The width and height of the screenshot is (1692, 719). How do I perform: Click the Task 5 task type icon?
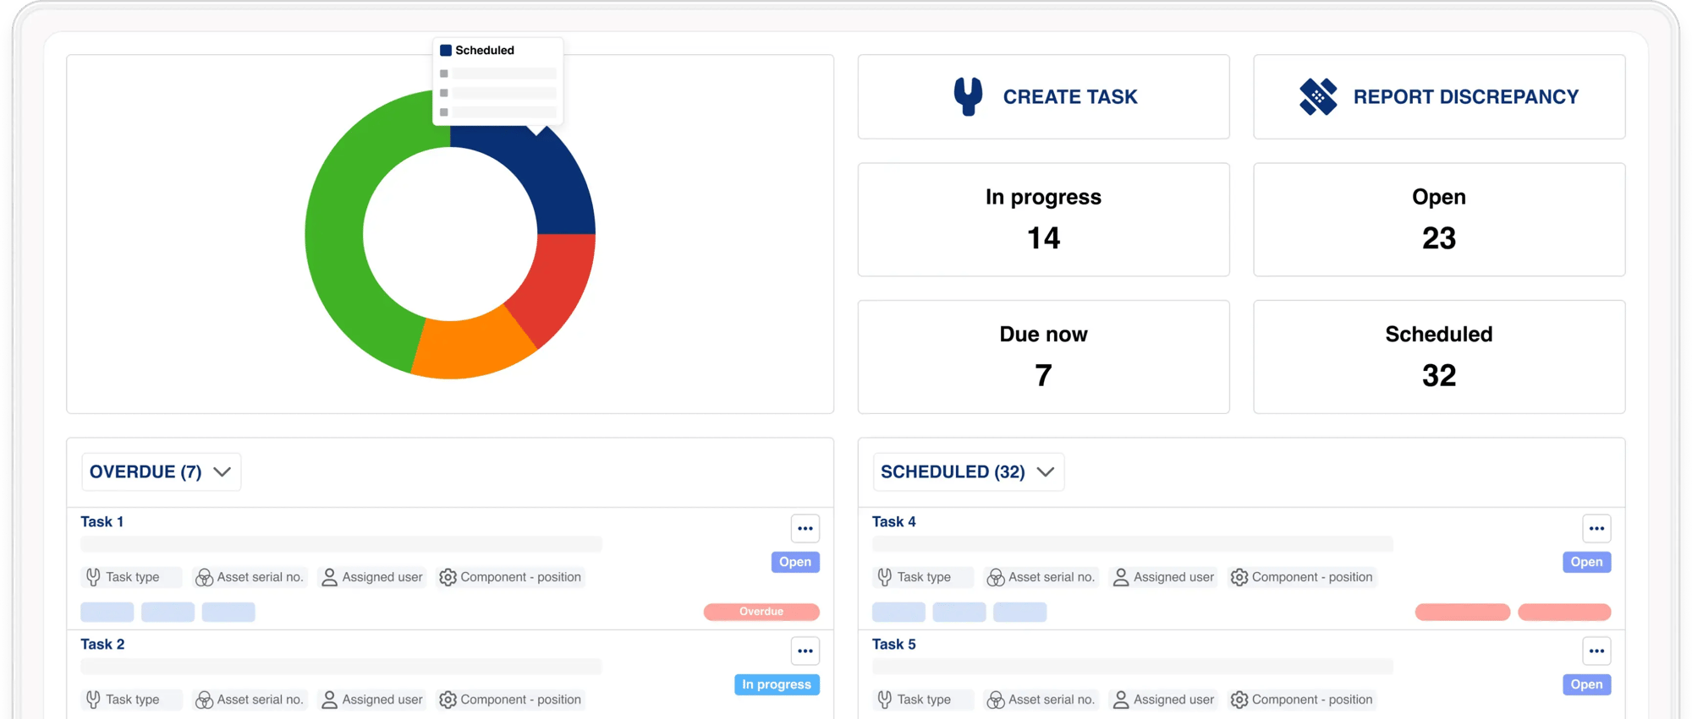point(885,700)
